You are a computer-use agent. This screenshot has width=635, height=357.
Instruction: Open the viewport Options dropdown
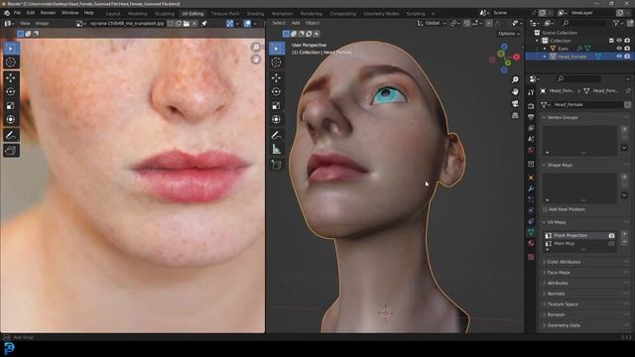(x=509, y=34)
